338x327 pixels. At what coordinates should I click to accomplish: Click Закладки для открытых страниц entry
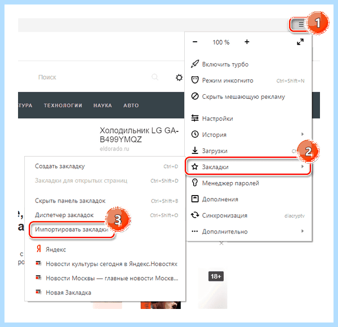coord(105,180)
